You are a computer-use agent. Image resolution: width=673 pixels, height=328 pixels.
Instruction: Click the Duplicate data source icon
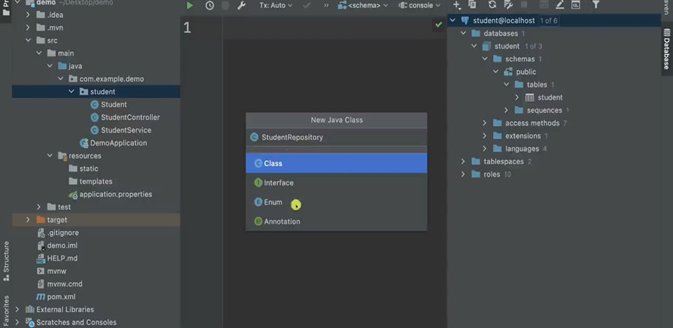coord(473,5)
